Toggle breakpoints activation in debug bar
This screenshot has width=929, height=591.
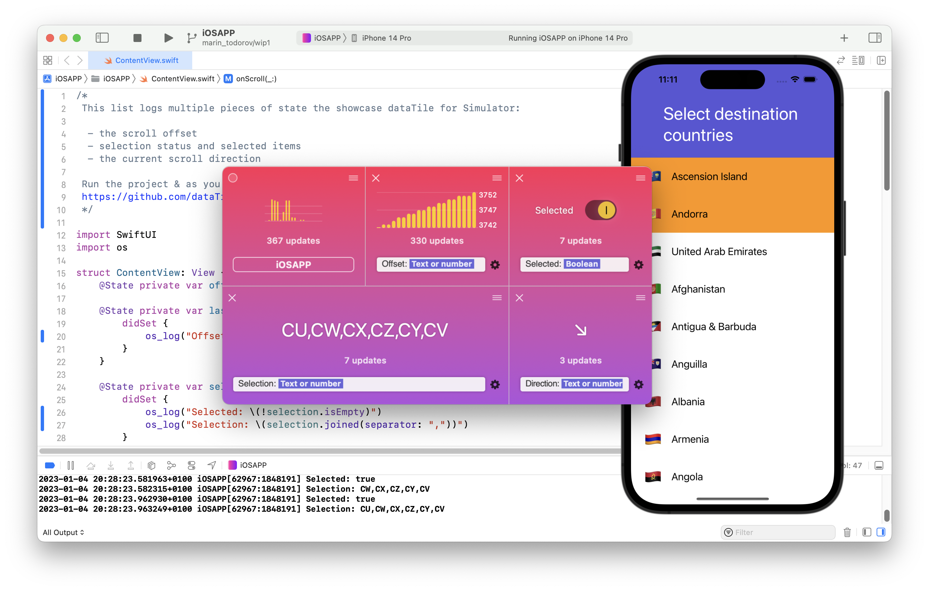click(50, 465)
